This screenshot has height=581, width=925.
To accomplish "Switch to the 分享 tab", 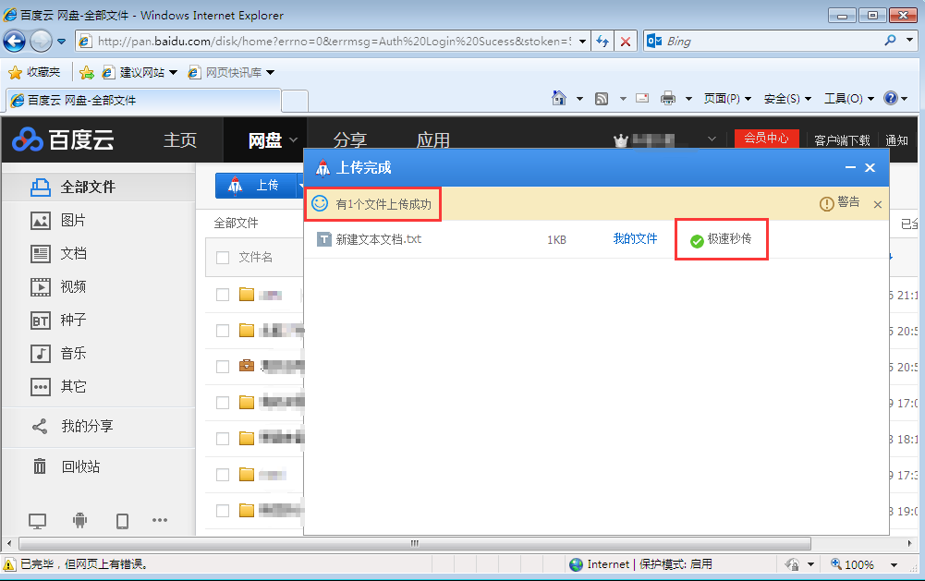I will [x=350, y=139].
